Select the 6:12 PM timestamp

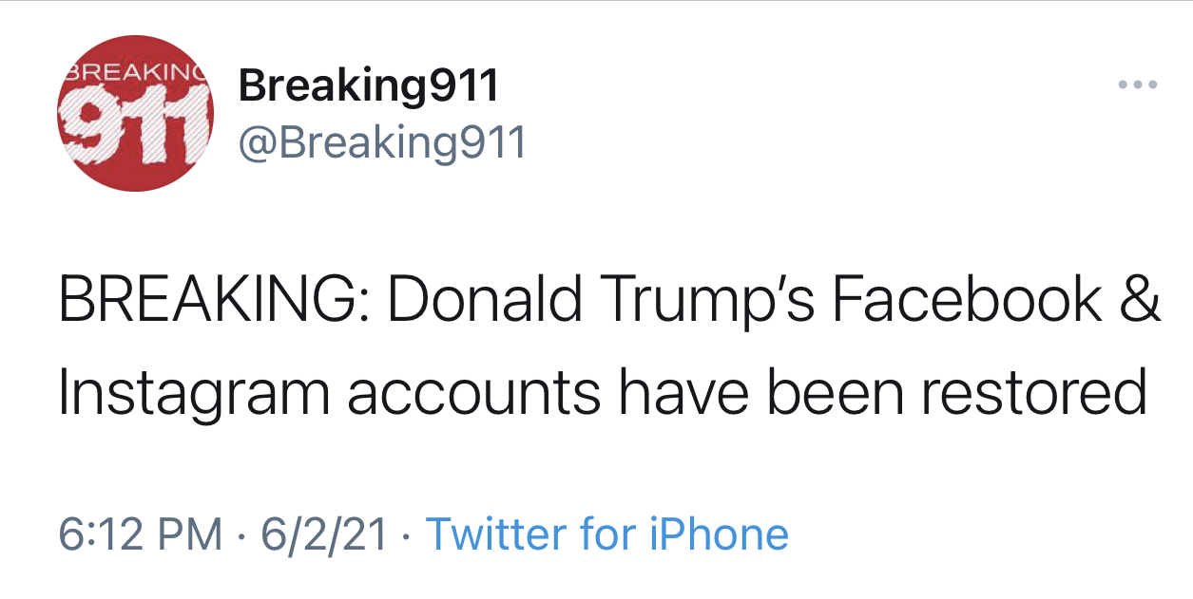tap(140, 534)
